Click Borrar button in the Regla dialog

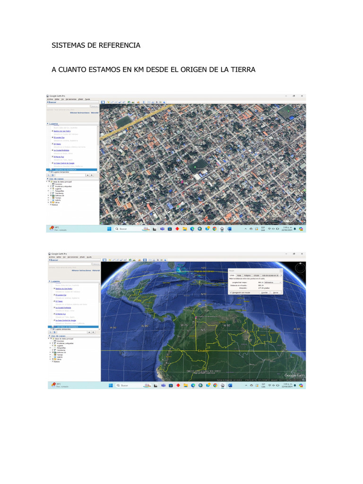pyautogui.click(x=276, y=293)
